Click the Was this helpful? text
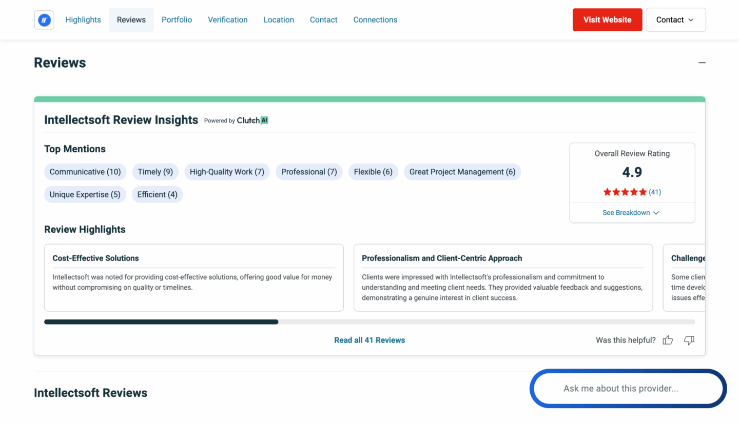Viewport: 739px width, 423px height. [x=626, y=340]
